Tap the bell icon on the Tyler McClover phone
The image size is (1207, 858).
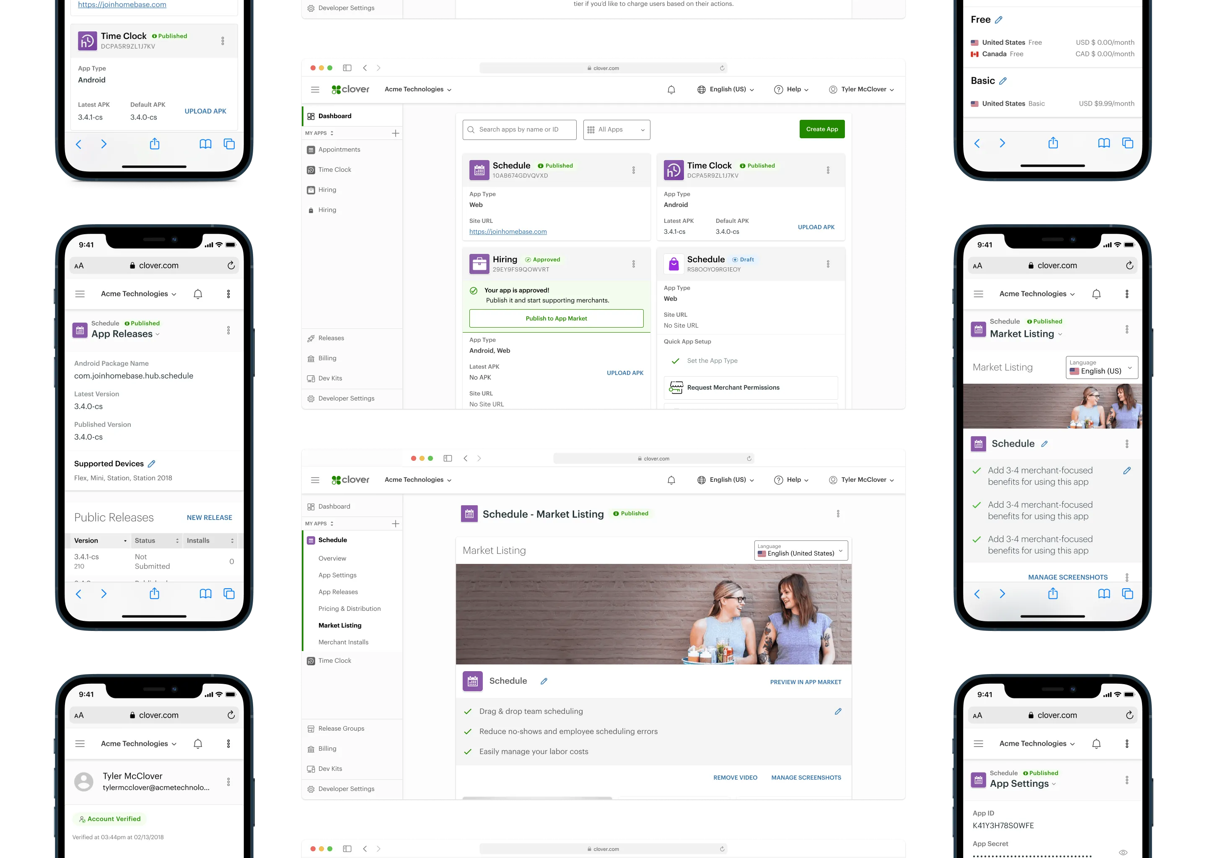(198, 743)
